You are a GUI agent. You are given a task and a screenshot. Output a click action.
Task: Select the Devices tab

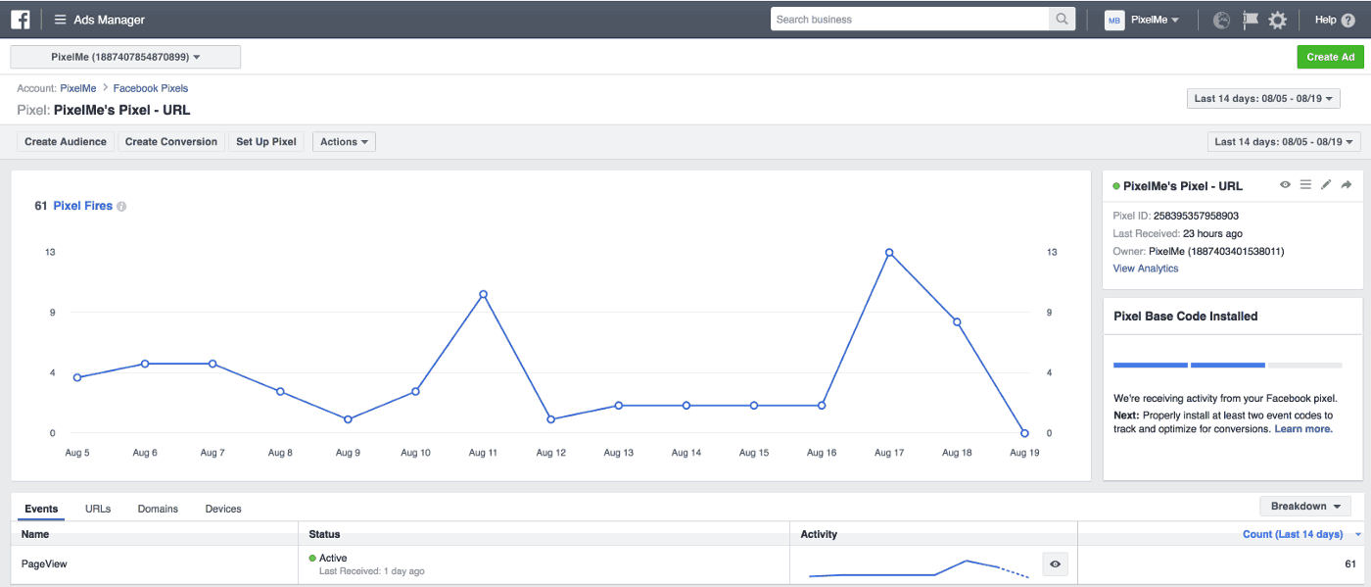(x=223, y=509)
